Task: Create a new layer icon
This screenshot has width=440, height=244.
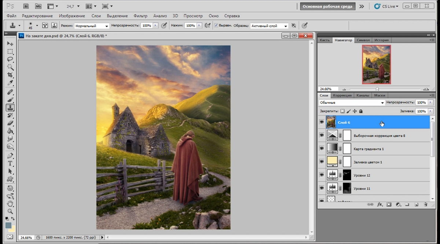Action: pos(417,204)
